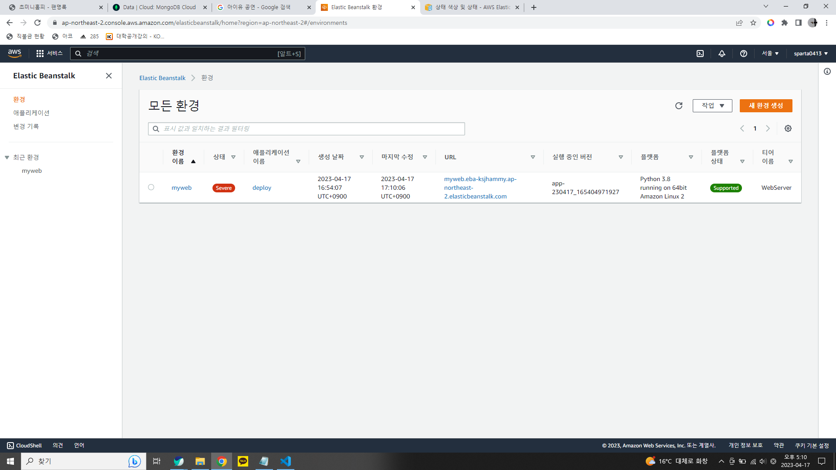Open Chrome three-dot menu
Screen dimensions: 836x470
pyautogui.click(x=826, y=23)
